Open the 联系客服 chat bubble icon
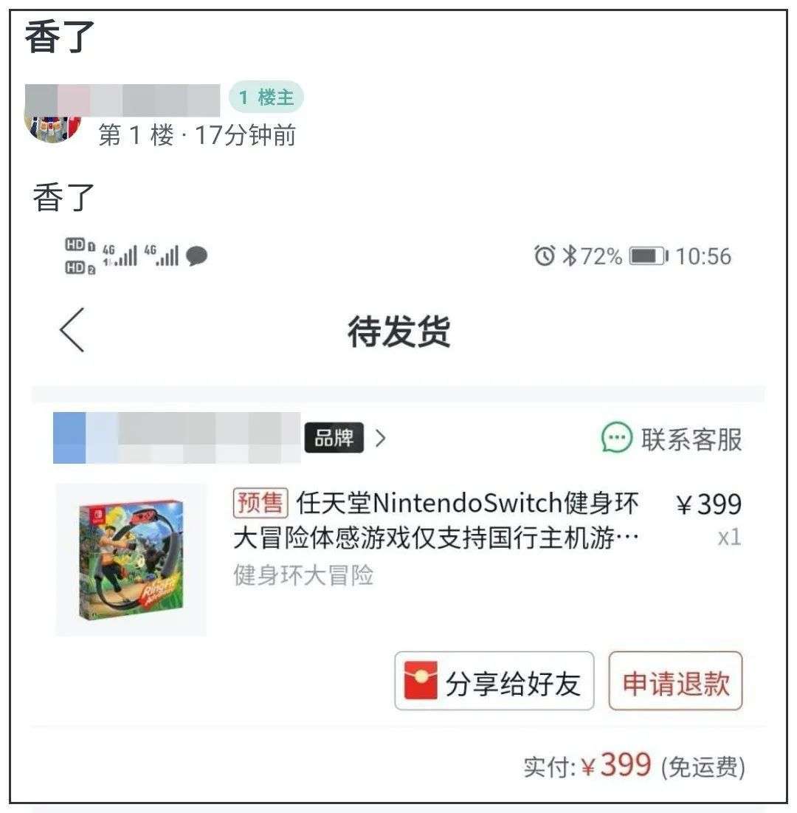The image size is (797, 813). 617,438
